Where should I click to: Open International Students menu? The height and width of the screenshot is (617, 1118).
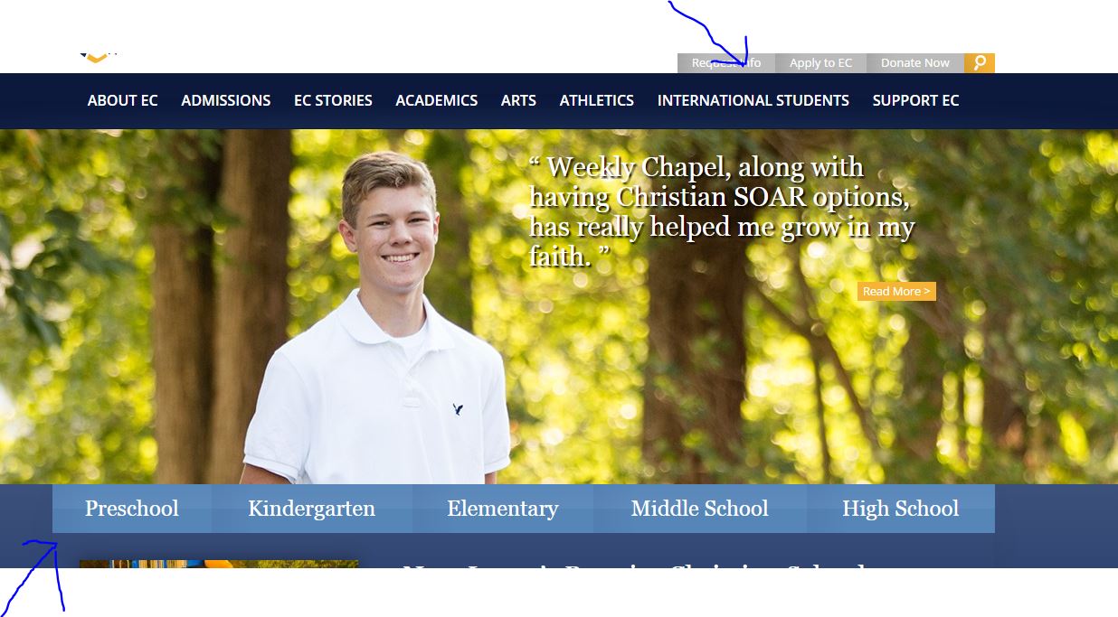(x=753, y=100)
